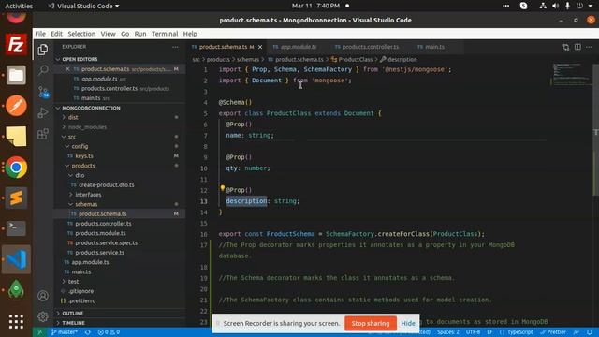The width and height of the screenshot is (599, 337).
Task: Open the notifications bell in status bar
Action: click(x=590, y=332)
